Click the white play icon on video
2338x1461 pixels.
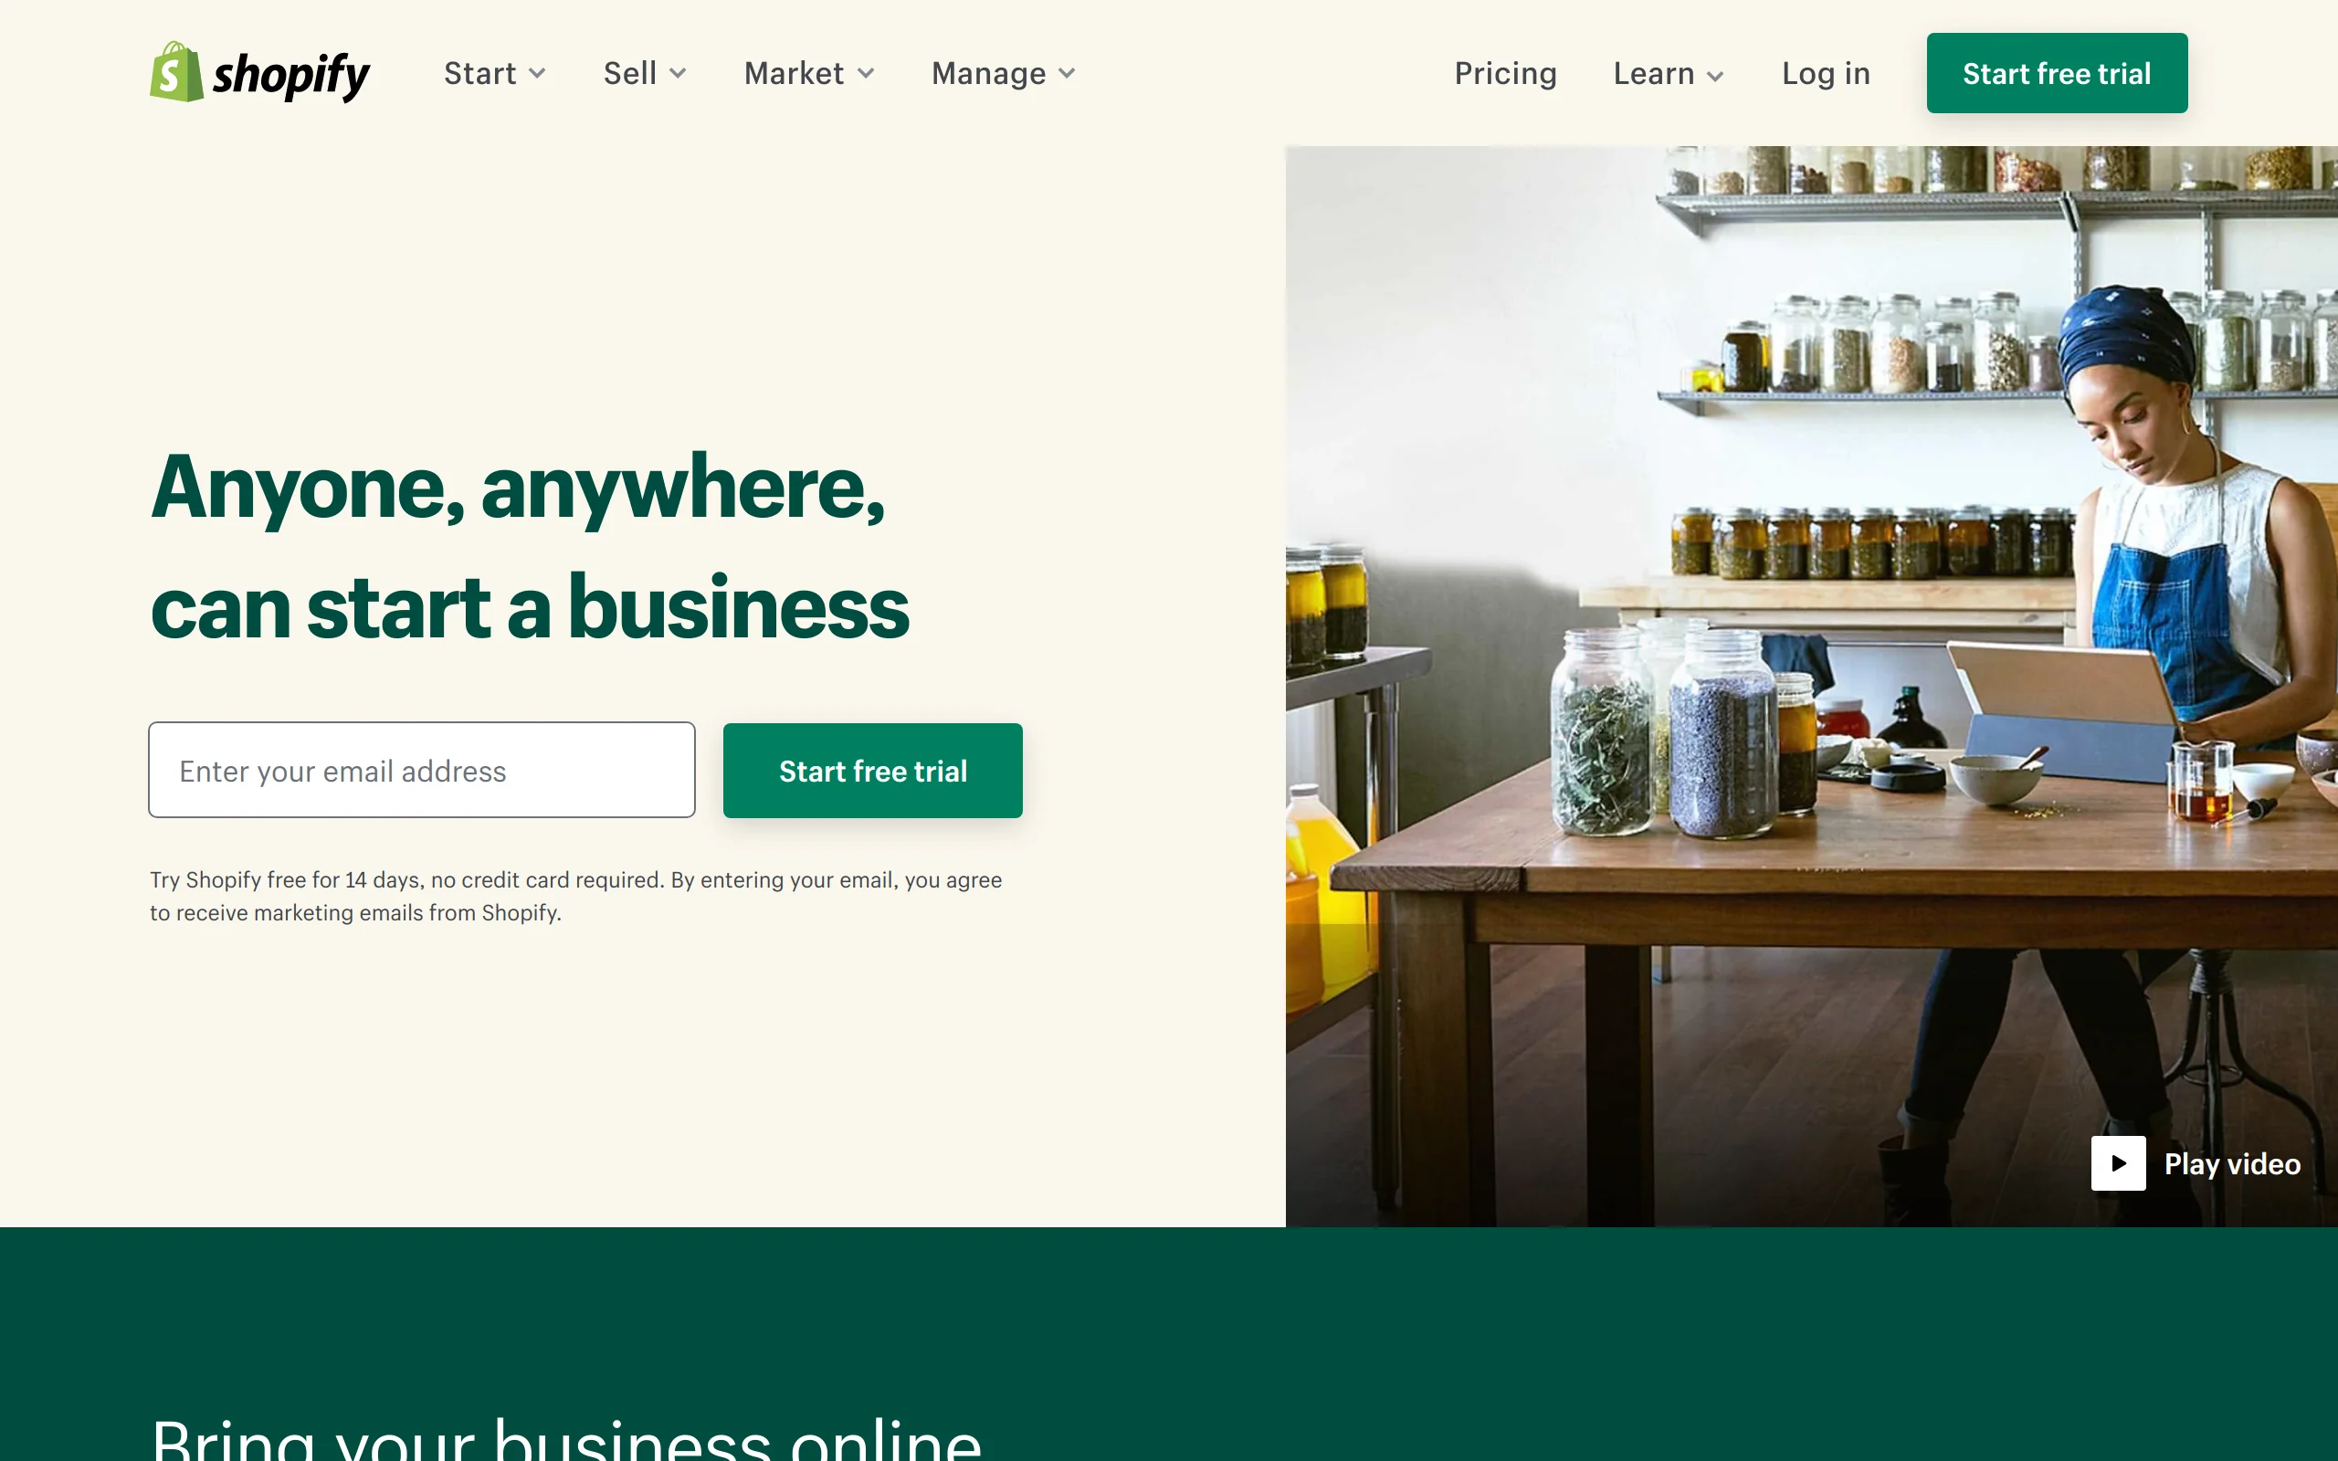coord(2118,1163)
